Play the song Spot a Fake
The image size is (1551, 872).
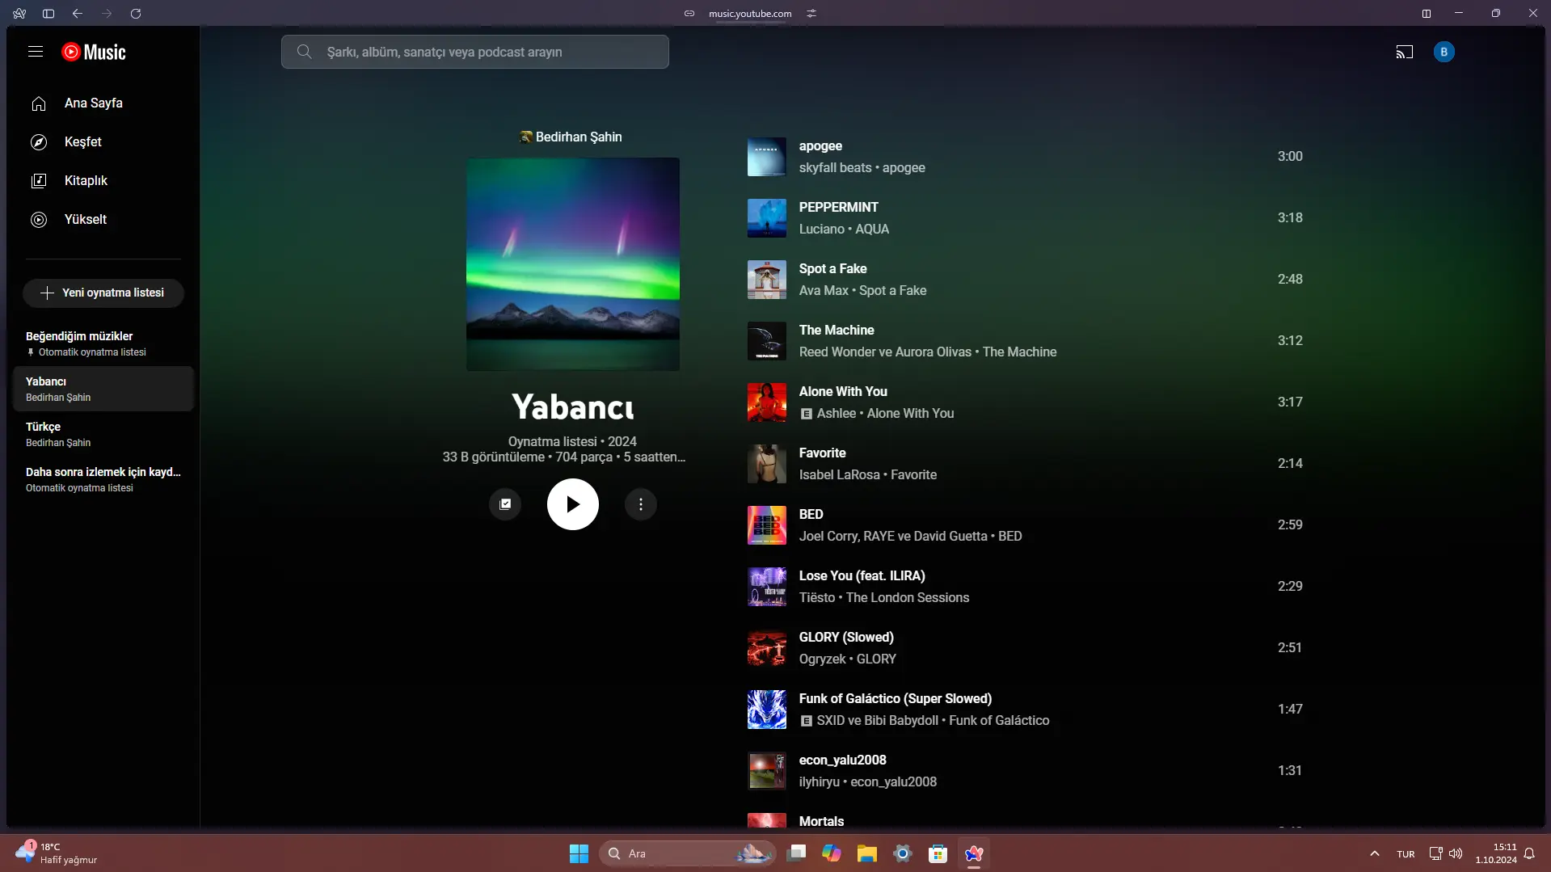[x=832, y=269]
